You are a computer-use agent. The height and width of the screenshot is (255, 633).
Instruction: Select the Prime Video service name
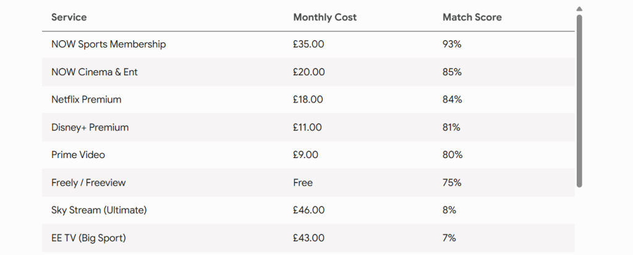79,155
